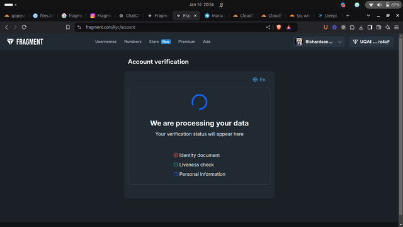Close the active Fragment tab
The image size is (403, 227).
click(195, 16)
